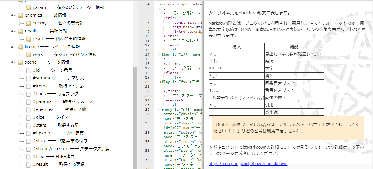Select tree item '#items —— 取得アイテム'
This screenshot has height=169, width=373.
(x=59, y=86)
